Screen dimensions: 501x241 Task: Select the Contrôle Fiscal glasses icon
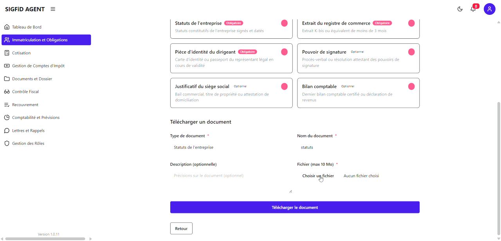(x=6, y=91)
